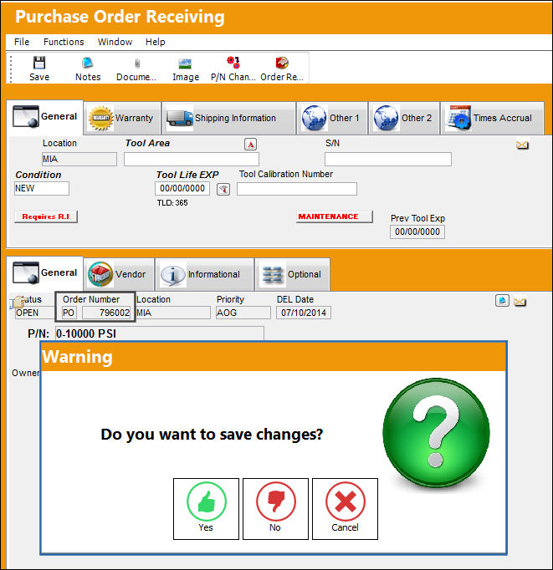
Task: Click the Tool Life EXP calendar icon
Action: (x=223, y=189)
